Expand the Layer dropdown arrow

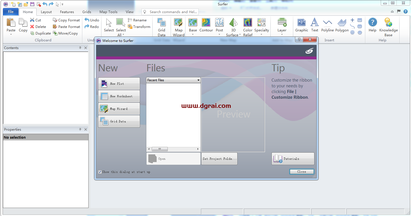point(282,35)
